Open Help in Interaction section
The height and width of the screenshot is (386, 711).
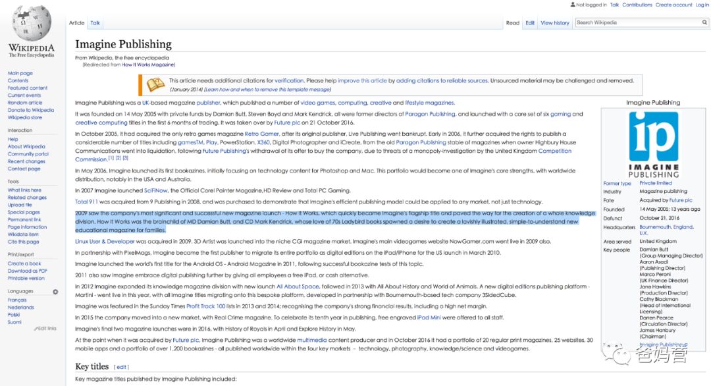click(x=13, y=139)
